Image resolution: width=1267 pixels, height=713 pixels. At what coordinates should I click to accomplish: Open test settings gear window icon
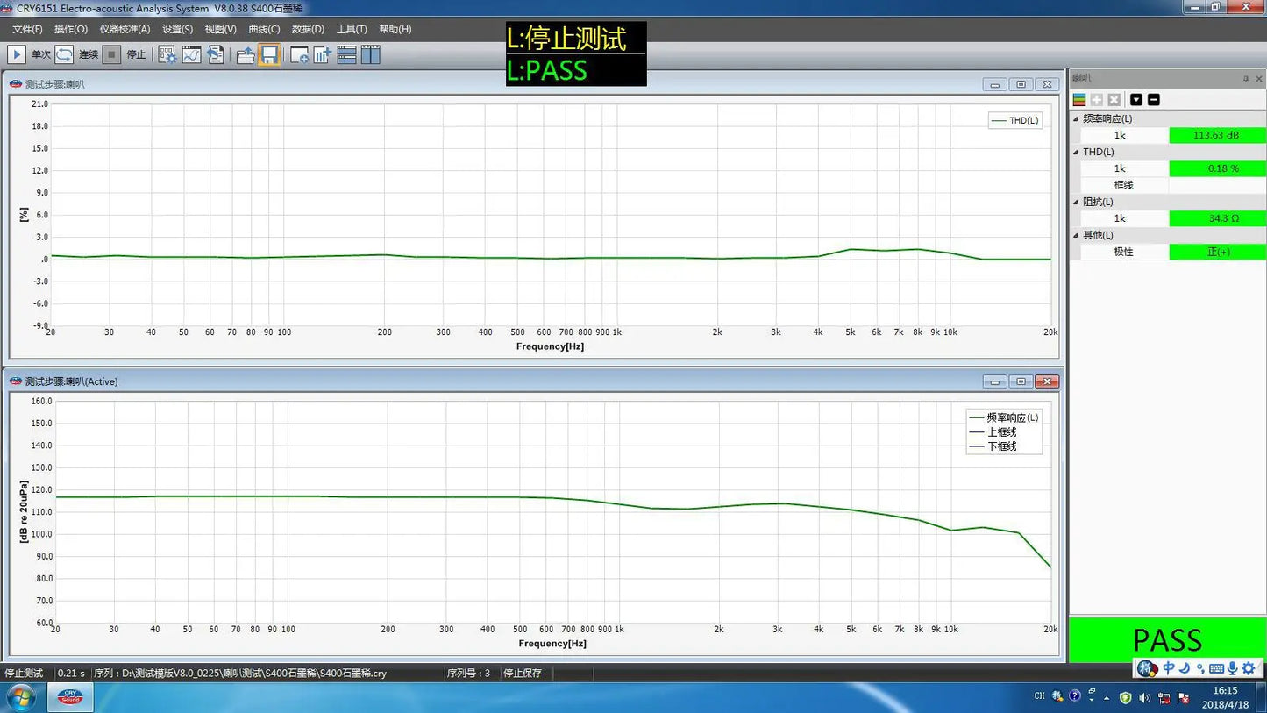[167, 54]
